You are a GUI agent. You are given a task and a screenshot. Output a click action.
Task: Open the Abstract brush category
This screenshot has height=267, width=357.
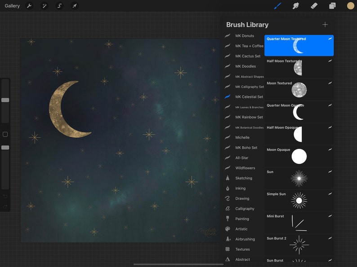[244, 259]
